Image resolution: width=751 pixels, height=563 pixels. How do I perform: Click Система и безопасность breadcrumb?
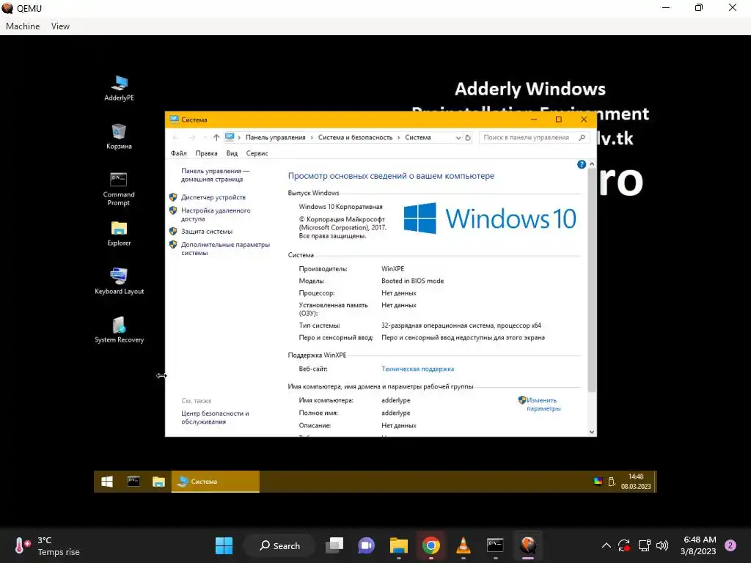(x=355, y=137)
